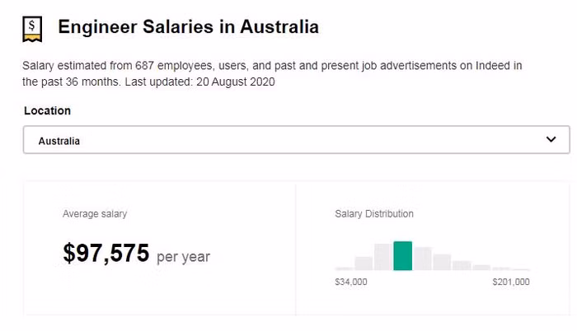Click the $34,000 minimum salary label

[x=351, y=282]
